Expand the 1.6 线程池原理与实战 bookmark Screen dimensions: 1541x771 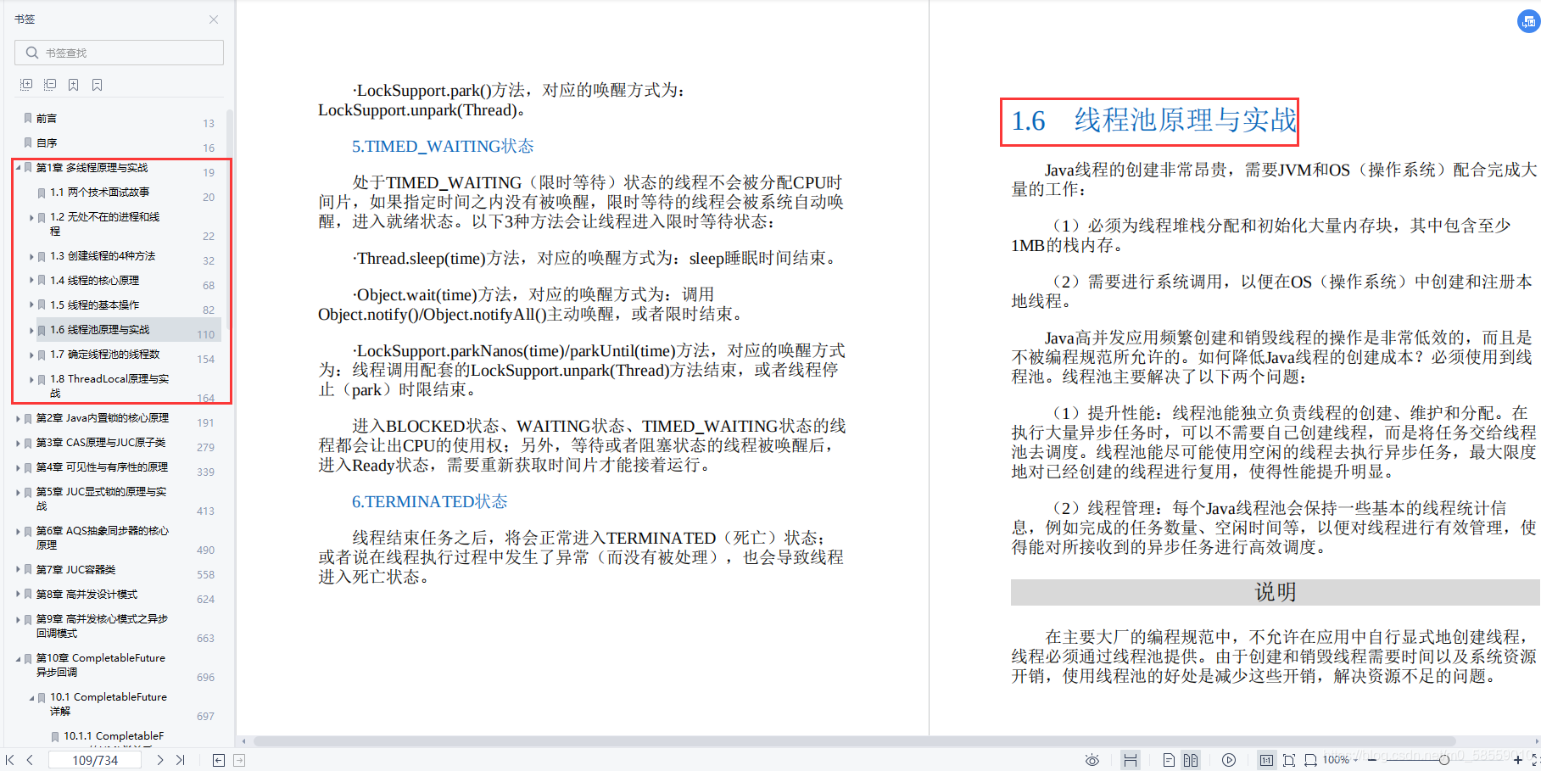click(x=32, y=330)
